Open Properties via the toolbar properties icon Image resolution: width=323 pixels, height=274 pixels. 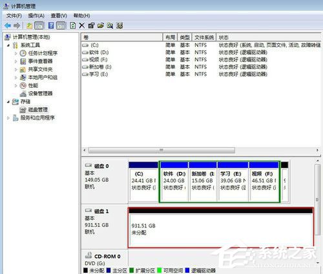click(x=91, y=26)
